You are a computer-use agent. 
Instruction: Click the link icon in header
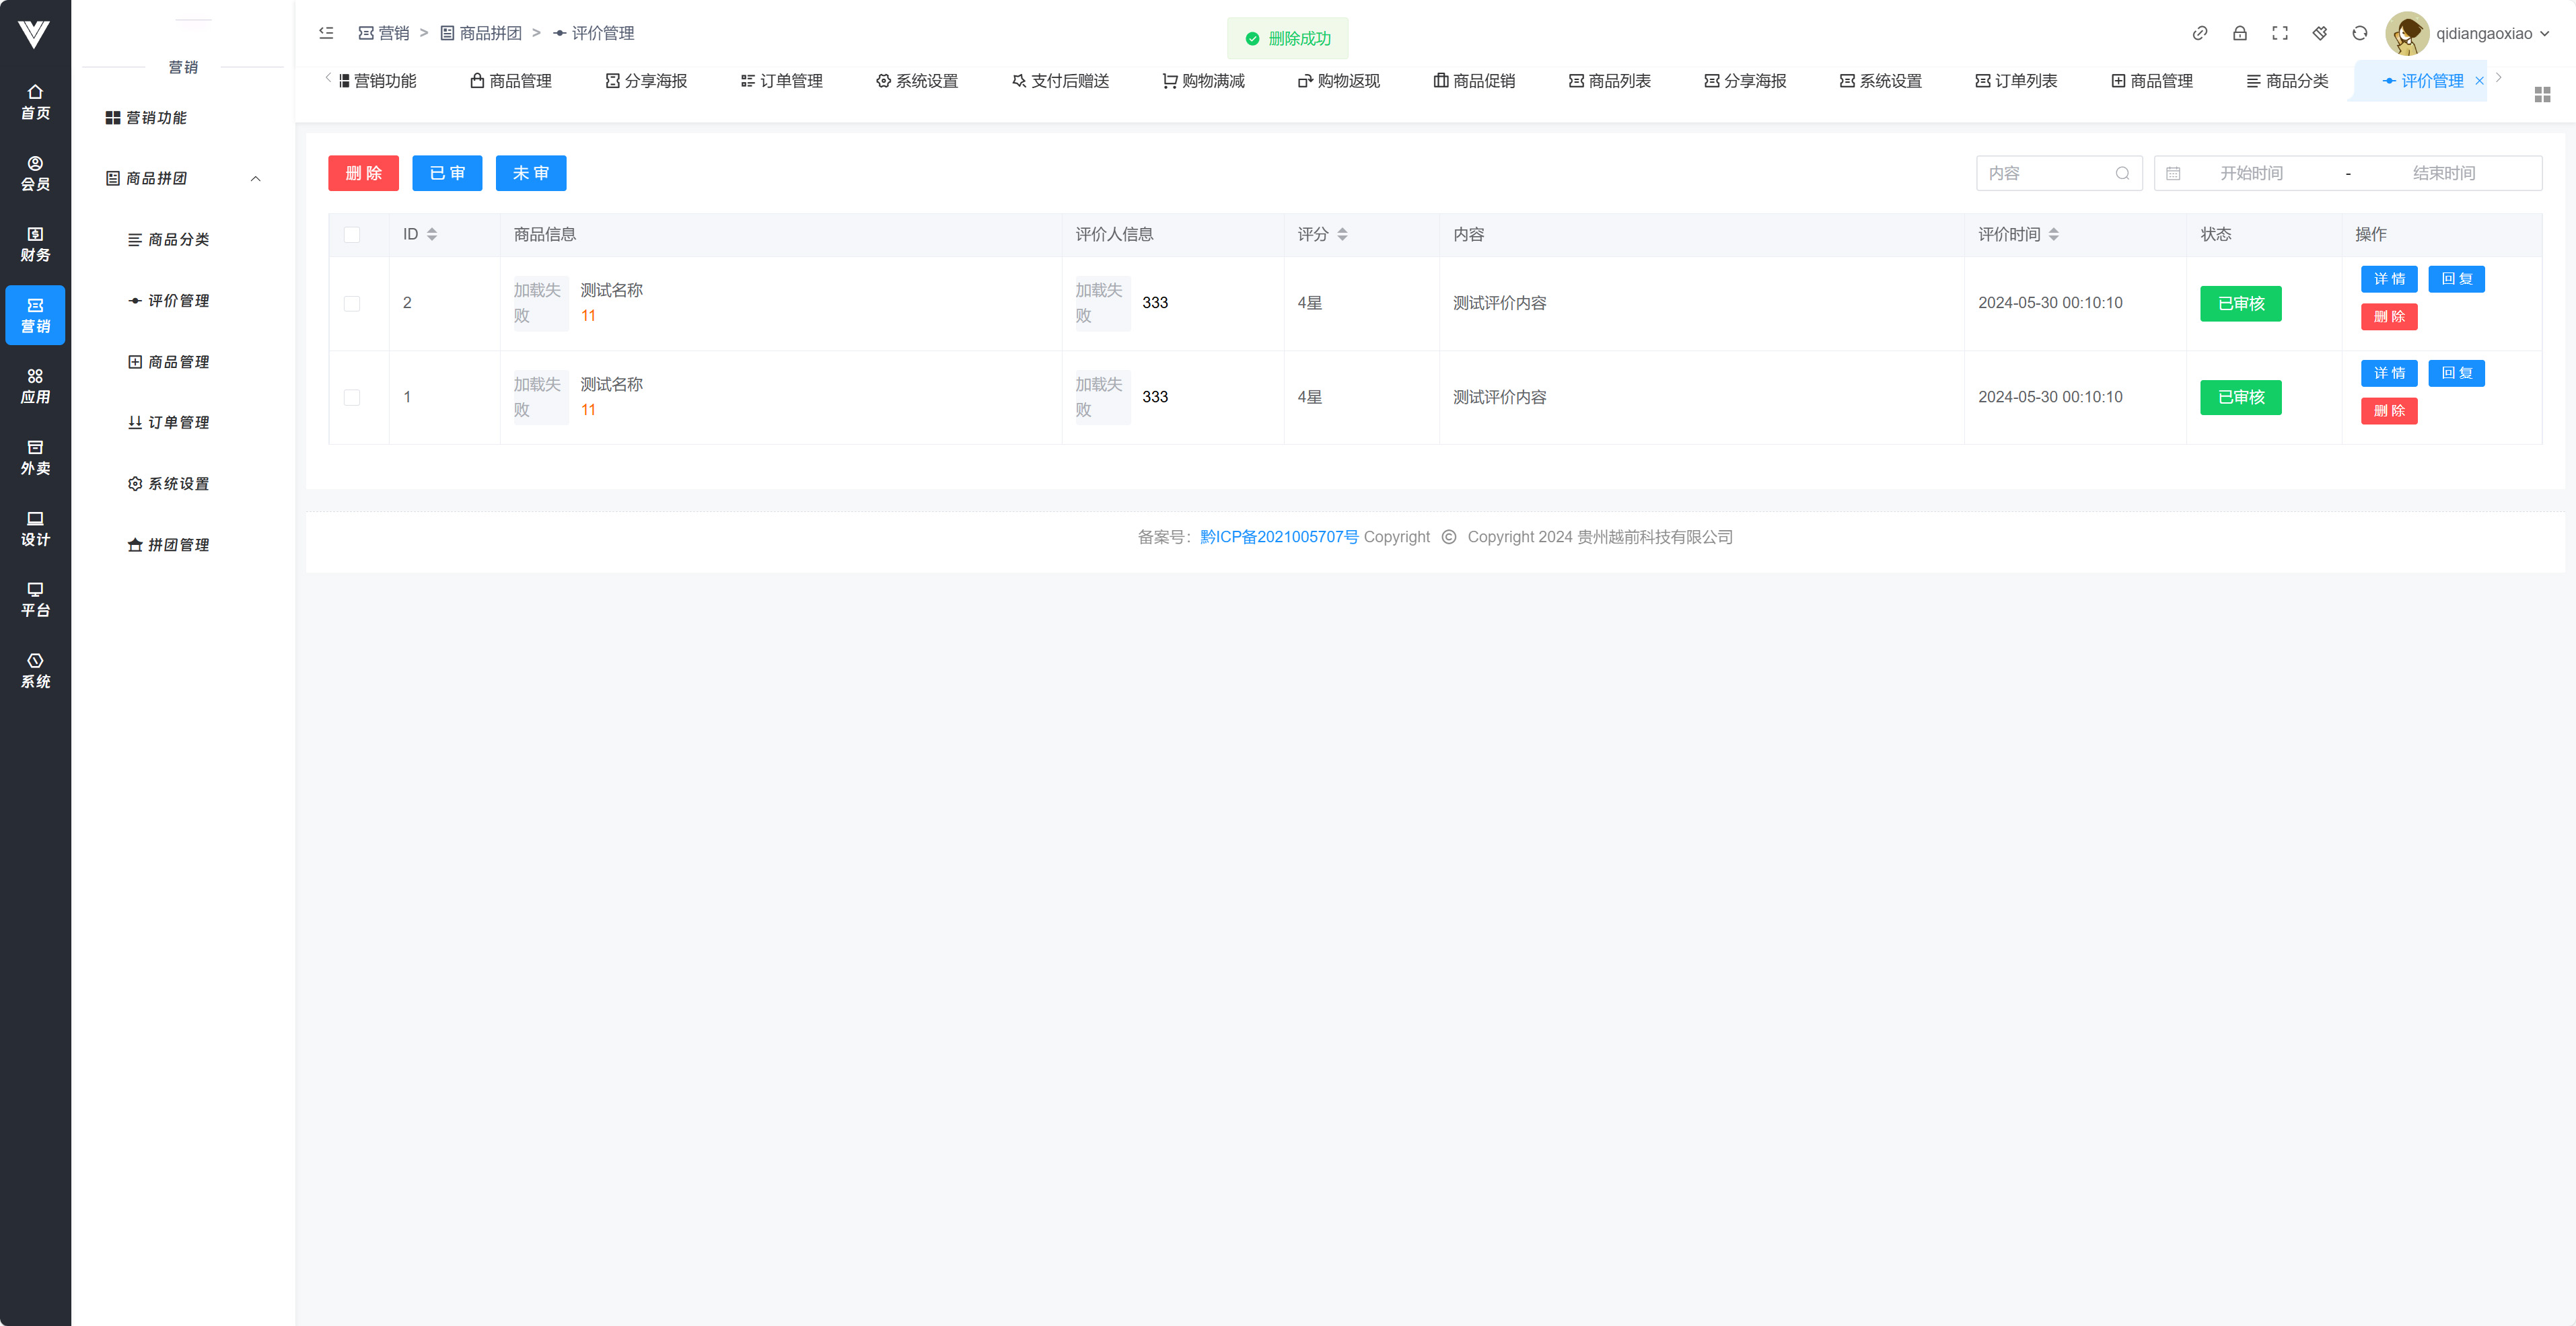2199,33
